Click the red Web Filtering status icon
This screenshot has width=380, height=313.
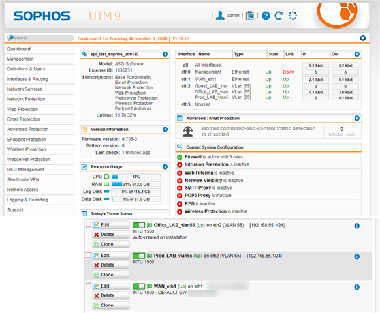(180, 173)
